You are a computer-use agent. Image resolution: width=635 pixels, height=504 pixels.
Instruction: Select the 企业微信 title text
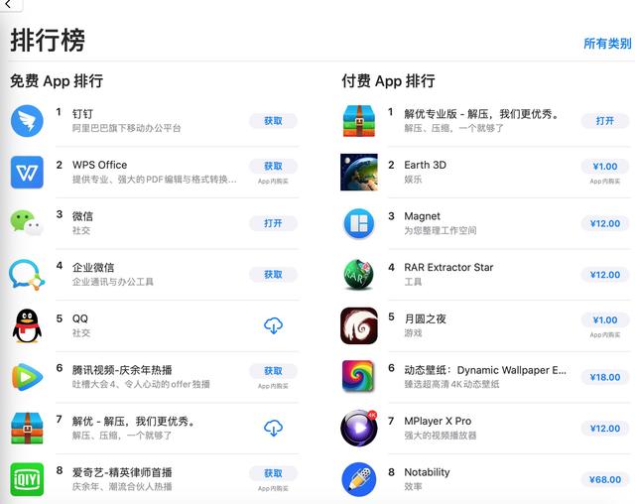click(93, 267)
